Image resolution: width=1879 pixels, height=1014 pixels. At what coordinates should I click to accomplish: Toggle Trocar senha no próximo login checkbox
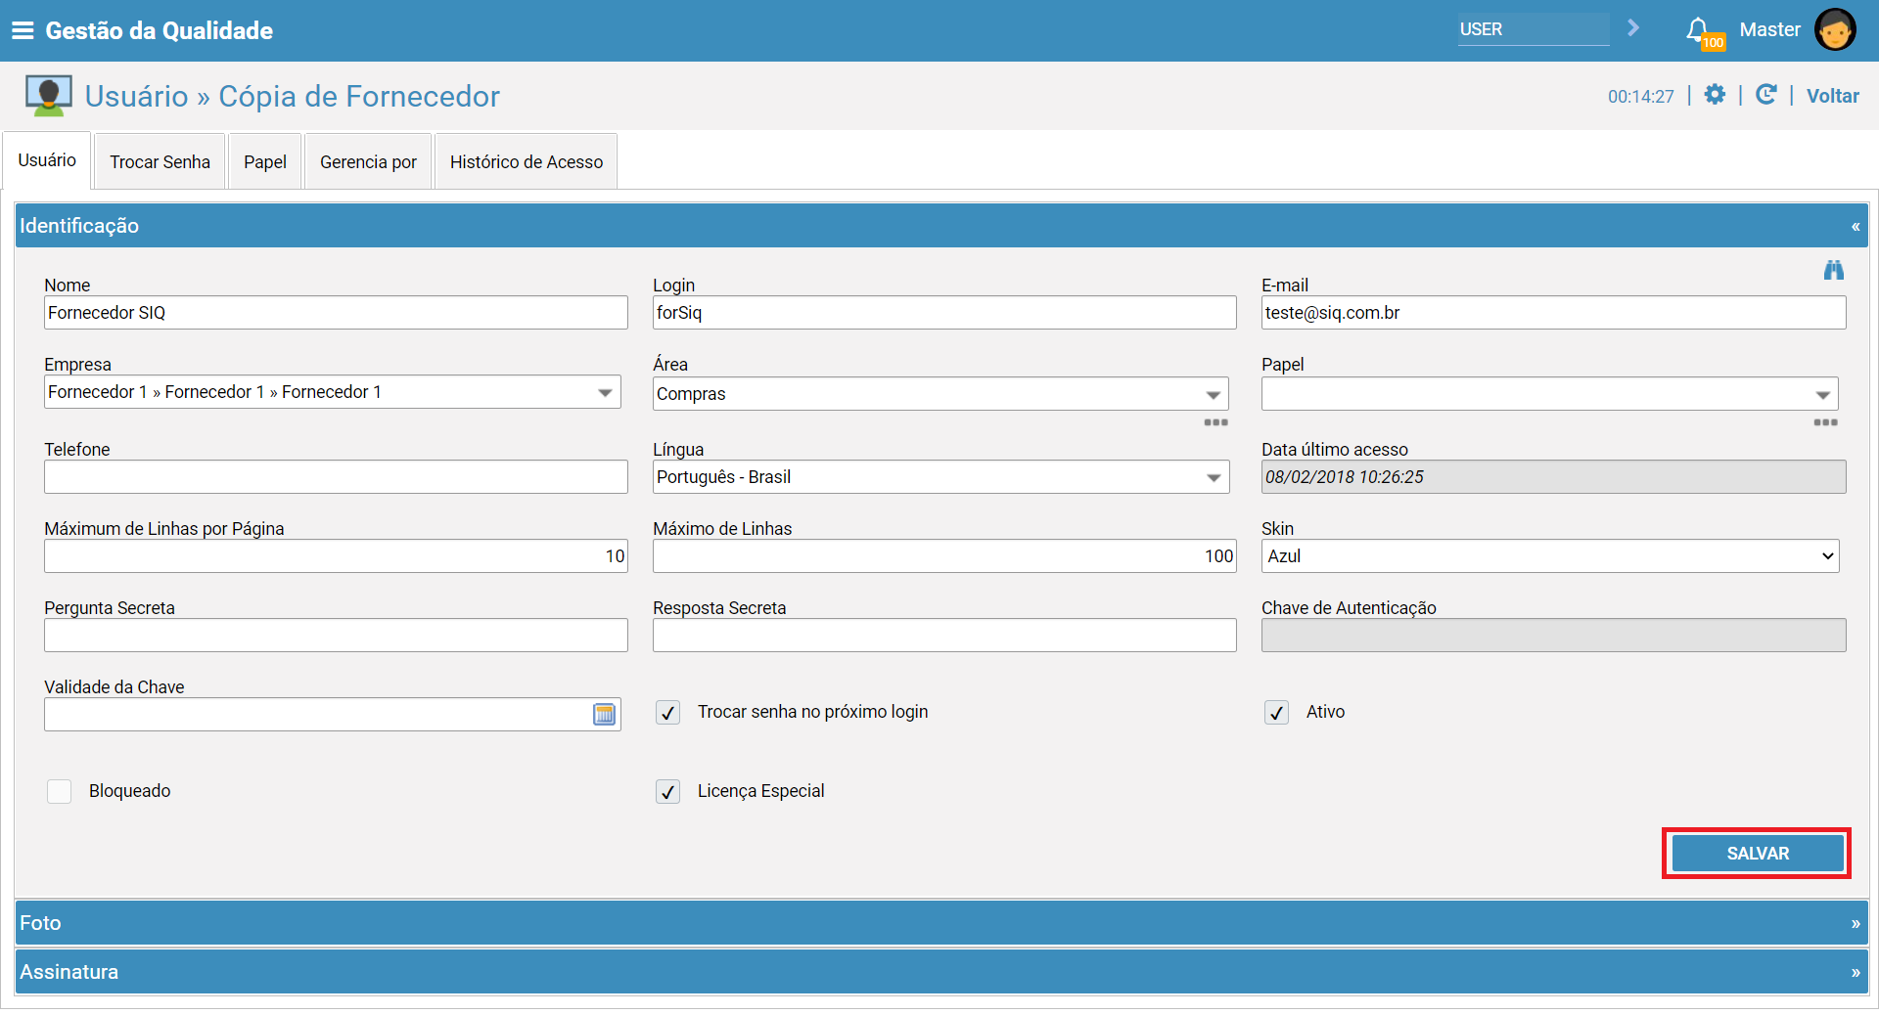pos(667,713)
